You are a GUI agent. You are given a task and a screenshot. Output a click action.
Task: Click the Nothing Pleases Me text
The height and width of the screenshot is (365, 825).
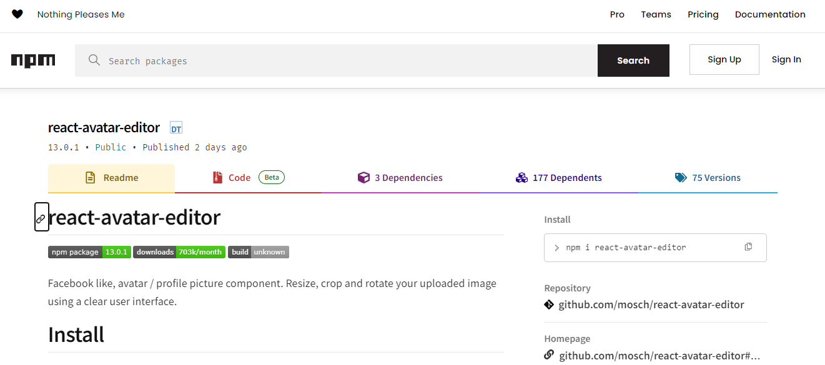(81, 14)
